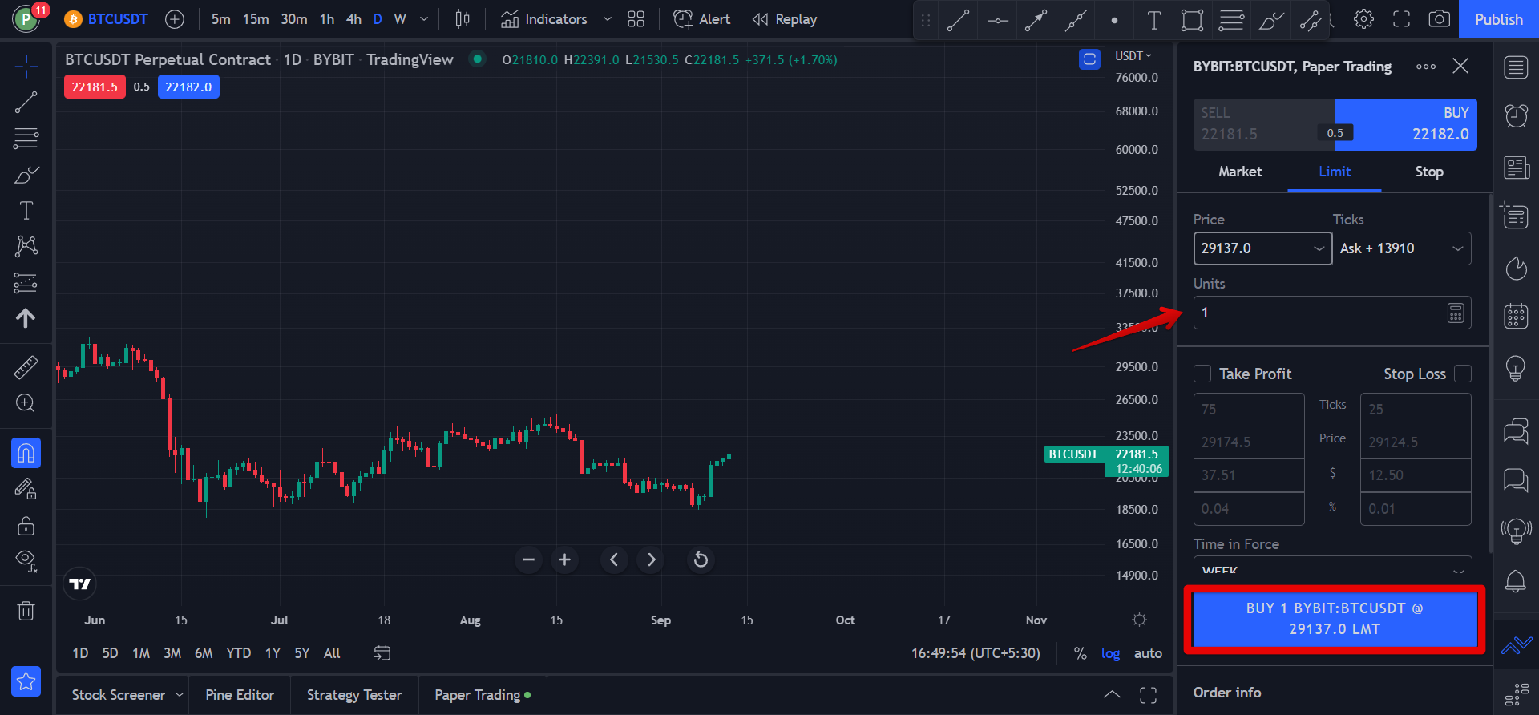
Task: Open the ideas lightbulb panel
Action: (x=1516, y=368)
